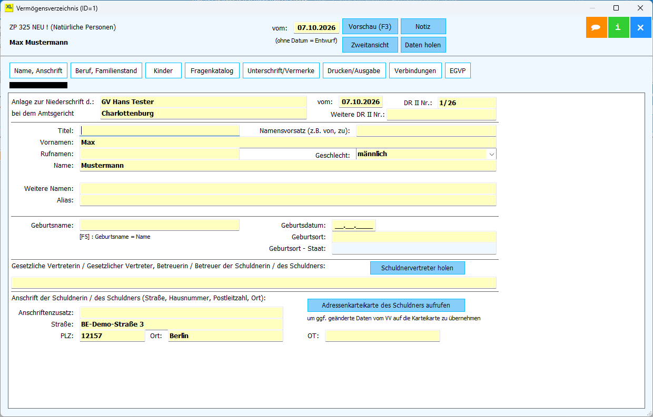The height and width of the screenshot is (417, 653).
Task: Click the XL application icon in title bar
Action: 9,8
